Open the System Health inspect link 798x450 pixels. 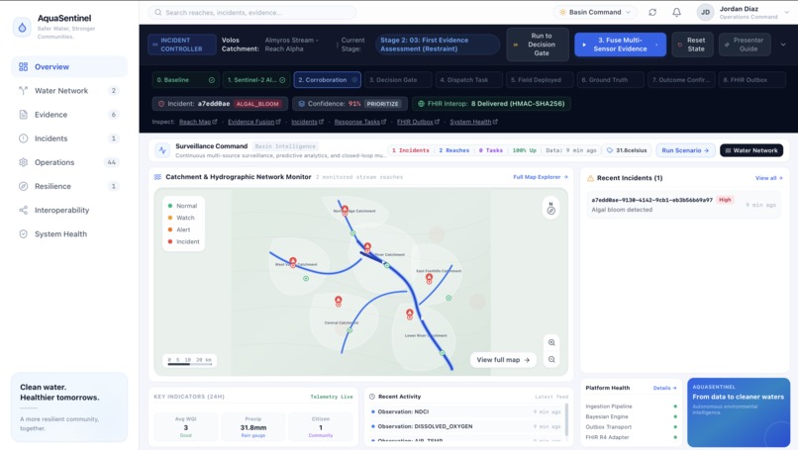473,122
